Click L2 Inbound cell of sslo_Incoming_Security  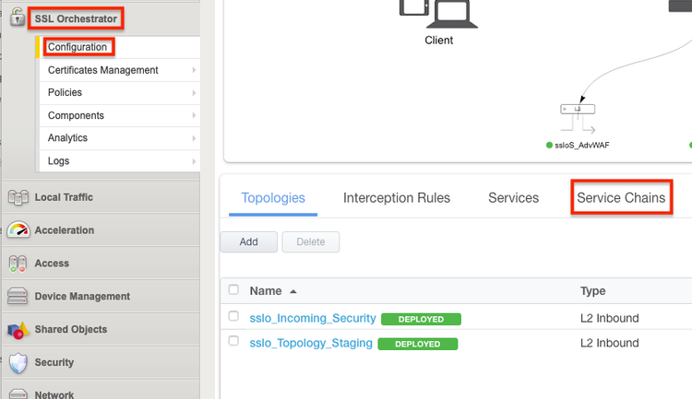click(610, 318)
